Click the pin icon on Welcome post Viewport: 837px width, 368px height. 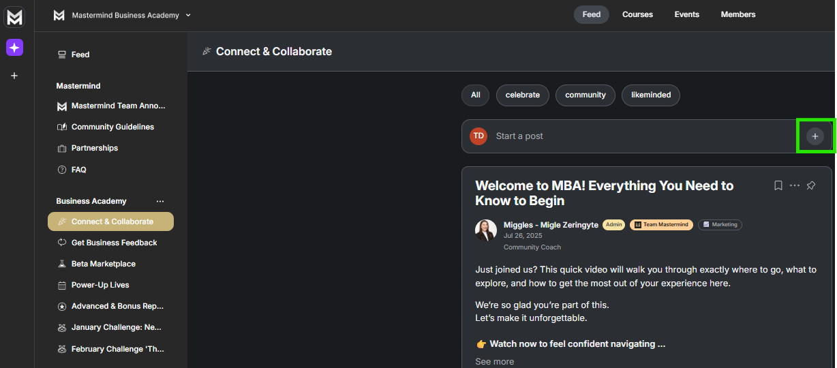point(811,185)
